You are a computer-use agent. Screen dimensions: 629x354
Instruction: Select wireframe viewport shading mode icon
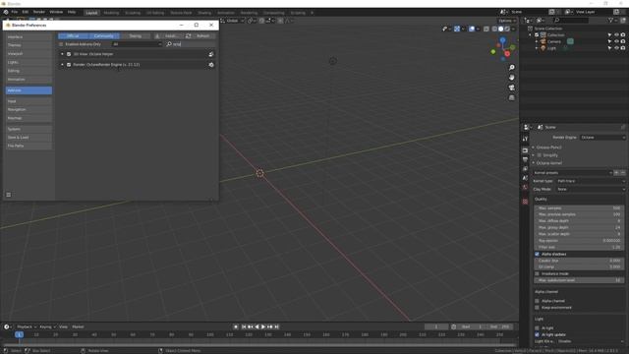pyautogui.click(x=494, y=29)
